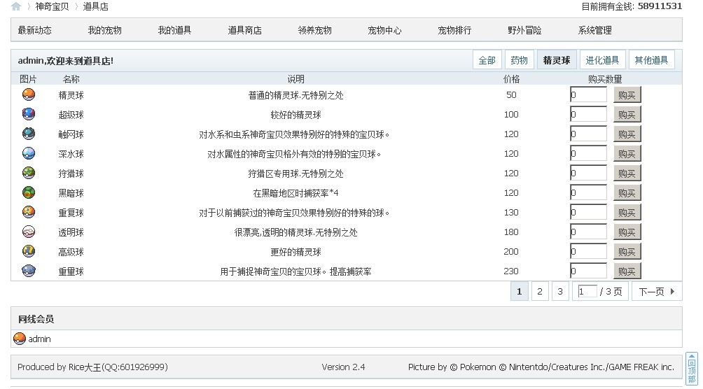Open 神奇宝贝 breadcrumb link
Screen dimensions: 703x389
(x=53, y=7)
